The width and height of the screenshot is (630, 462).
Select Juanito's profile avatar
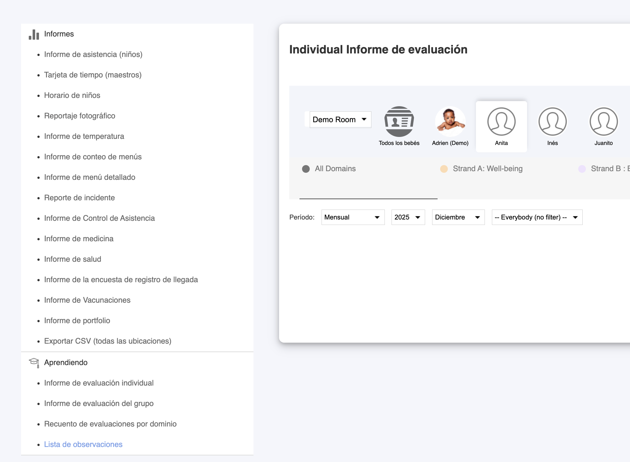pos(603,122)
